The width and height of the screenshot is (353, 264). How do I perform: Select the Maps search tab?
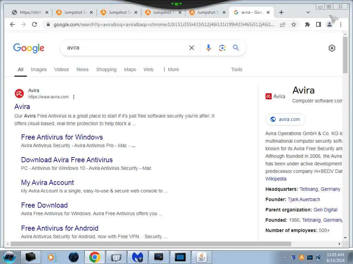[130, 69]
